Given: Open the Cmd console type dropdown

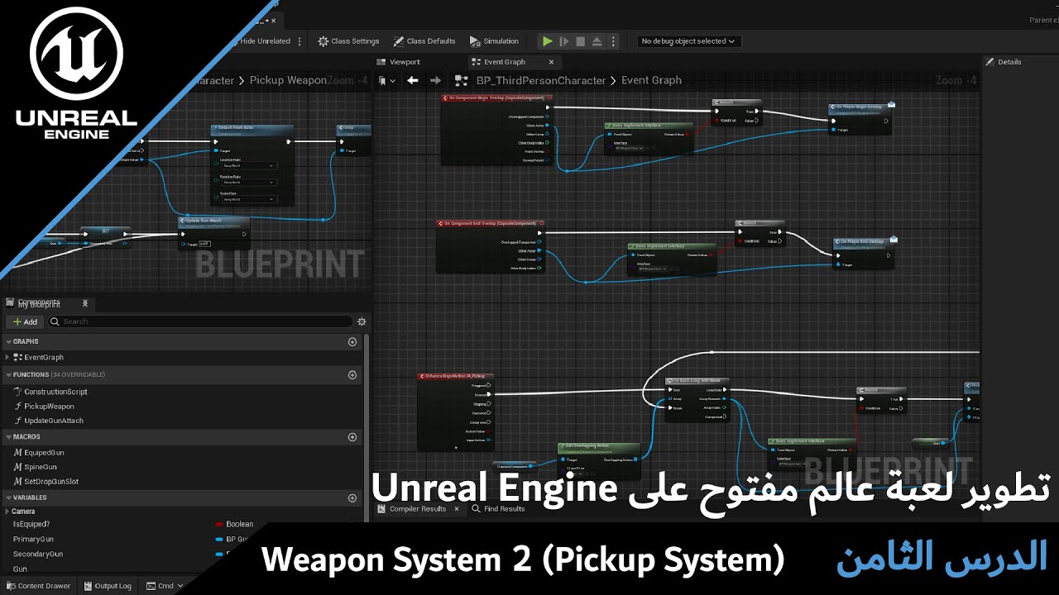Looking at the screenshot, I should (x=163, y=586).
